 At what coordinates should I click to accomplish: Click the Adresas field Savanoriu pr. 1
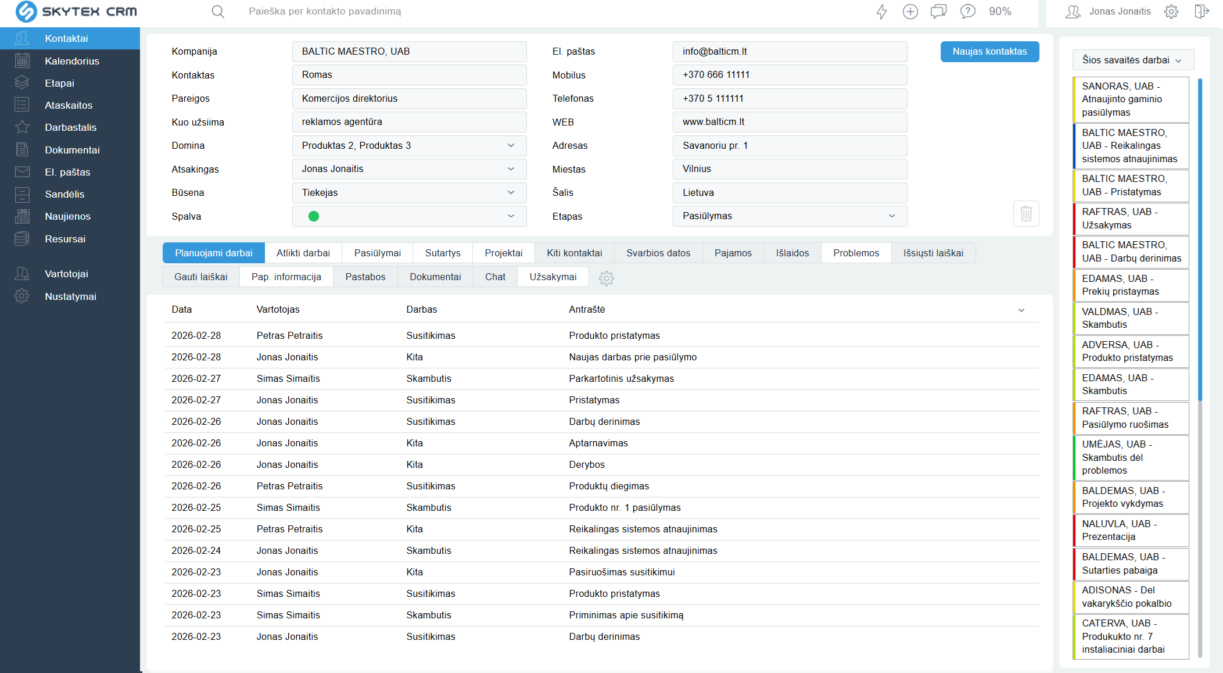point(790,145)
